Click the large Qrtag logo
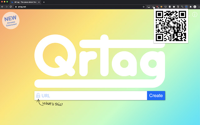The image size is (200, 125). (x=100, y=61)
